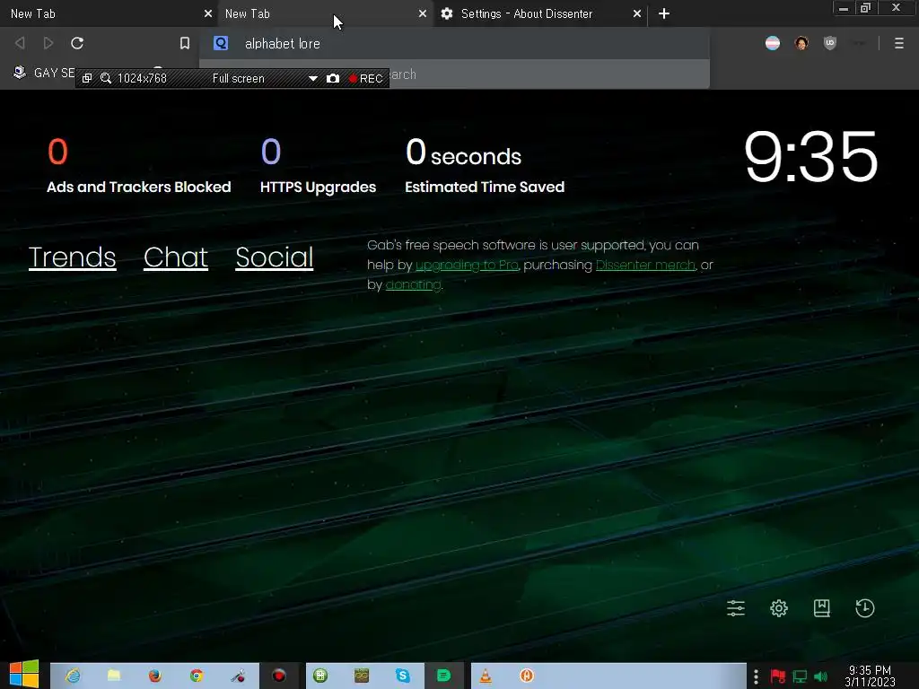
Task: Close the second New Tab
Action: [x=423, y=13]
